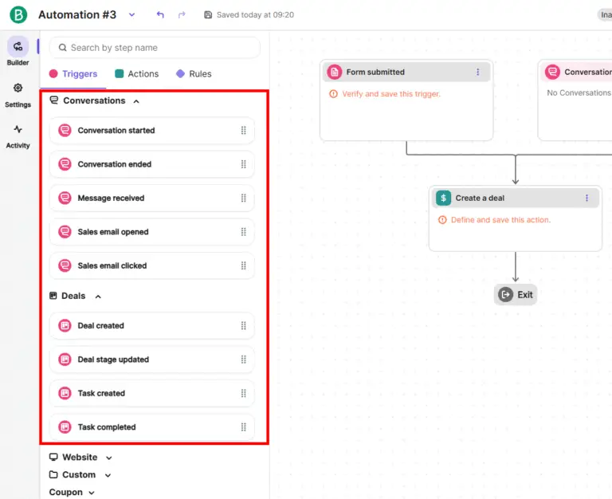The width and height of the screenshot is (612, 499).
Task: Switch to the Rules tab
Action: click(194, 74)
